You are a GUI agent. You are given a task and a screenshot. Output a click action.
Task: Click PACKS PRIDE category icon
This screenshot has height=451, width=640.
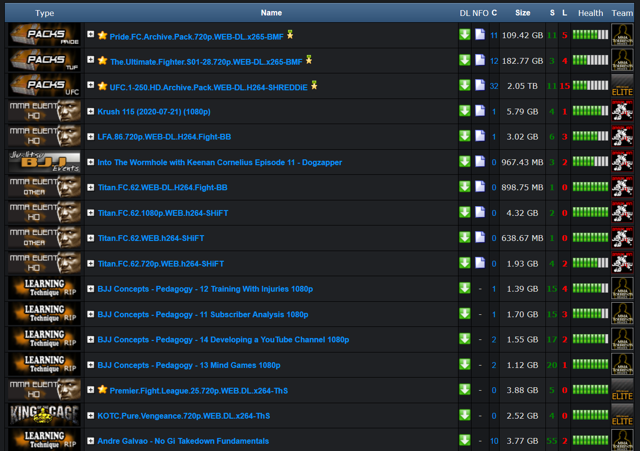pyautogui.click(x=44, y=35)
